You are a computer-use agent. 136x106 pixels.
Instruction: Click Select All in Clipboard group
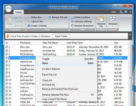(x=19, y=26)
